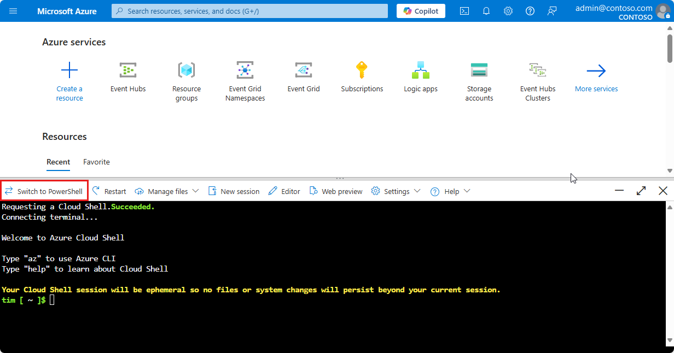The width and height of the screenshot is (674, 353).
Task: Open the feedback icon in header
Action: click(x=551, y=11)
